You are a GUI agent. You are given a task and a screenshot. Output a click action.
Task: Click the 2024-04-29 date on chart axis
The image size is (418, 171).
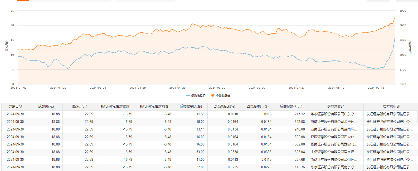177,88
